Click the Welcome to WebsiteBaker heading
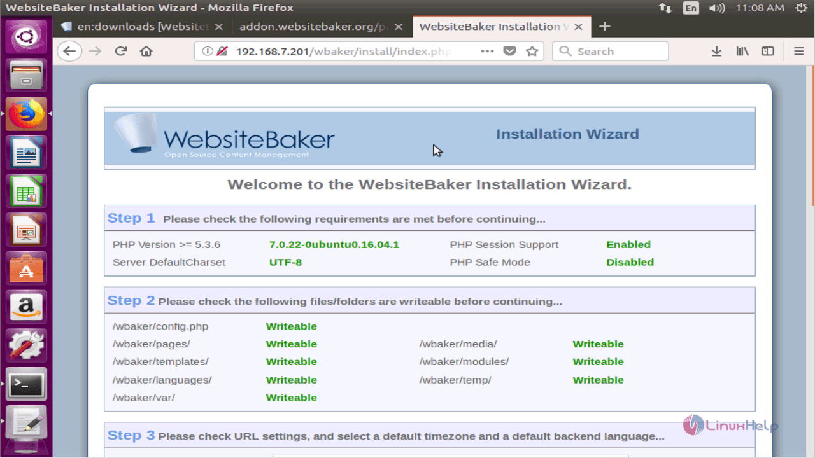Viewport: 815px width, 458px height. (x=430, y=185)
